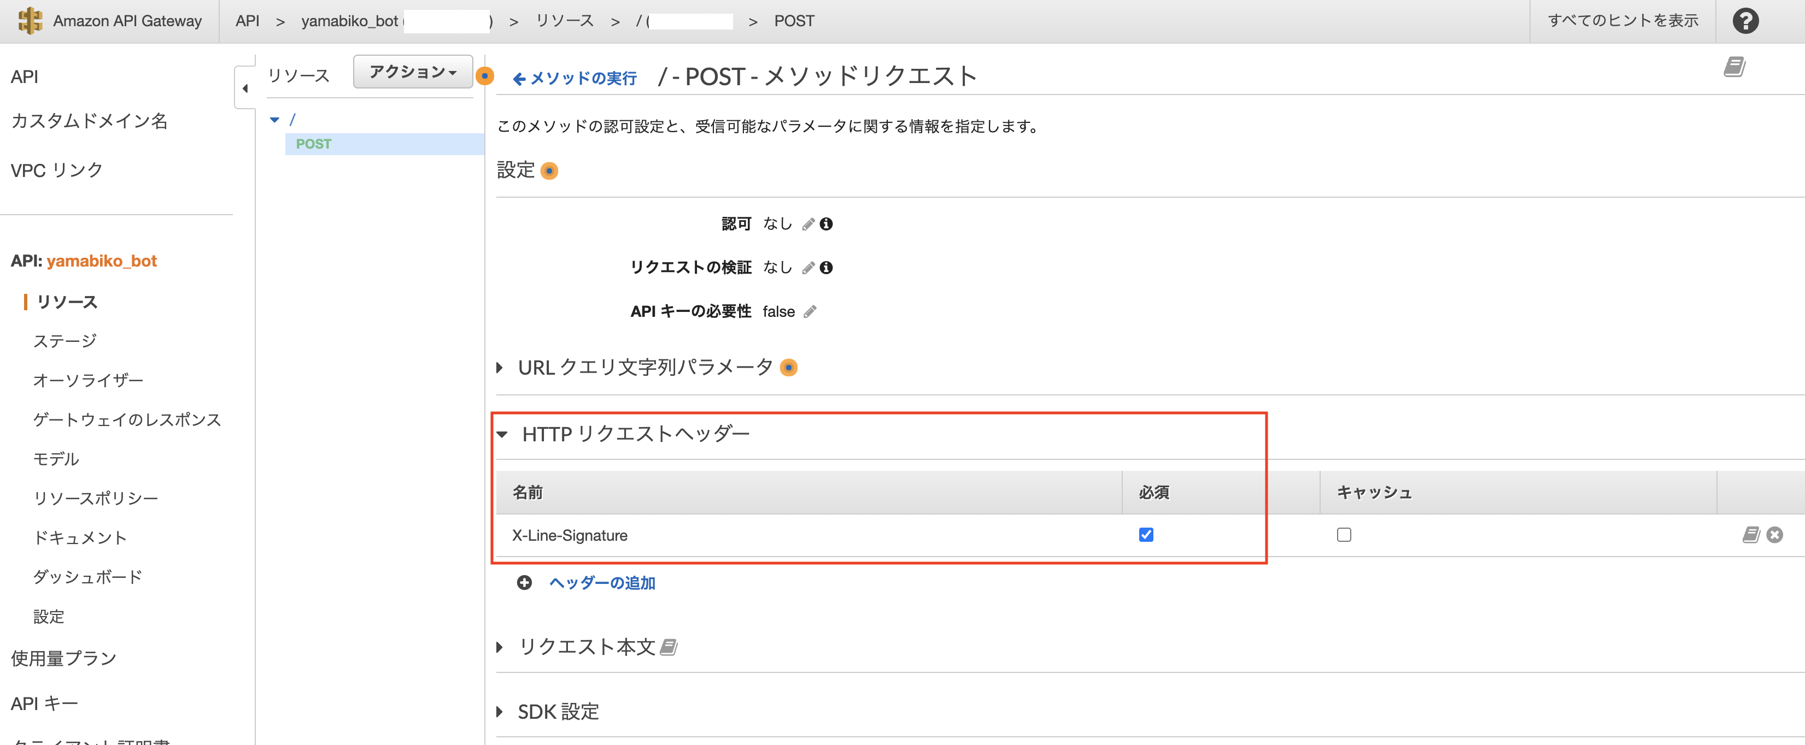Edit リクエストの検証 with pencil icon
This screenshot has height=745, width=1805.
(x=808, y=268)
